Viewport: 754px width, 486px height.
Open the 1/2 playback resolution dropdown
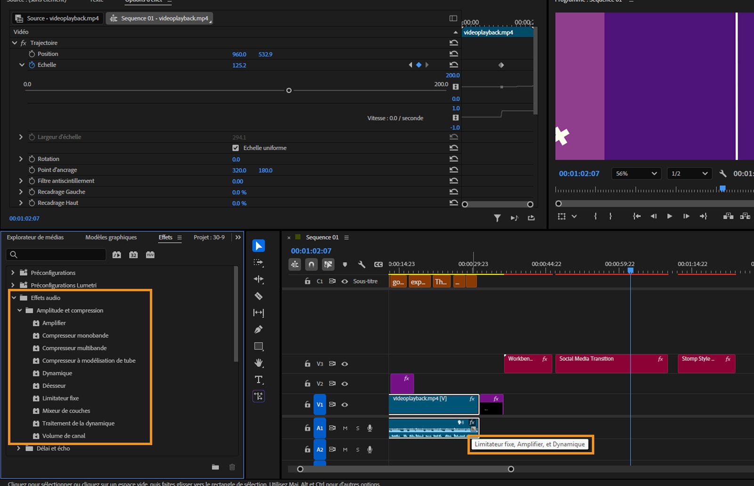pos(689,173)
